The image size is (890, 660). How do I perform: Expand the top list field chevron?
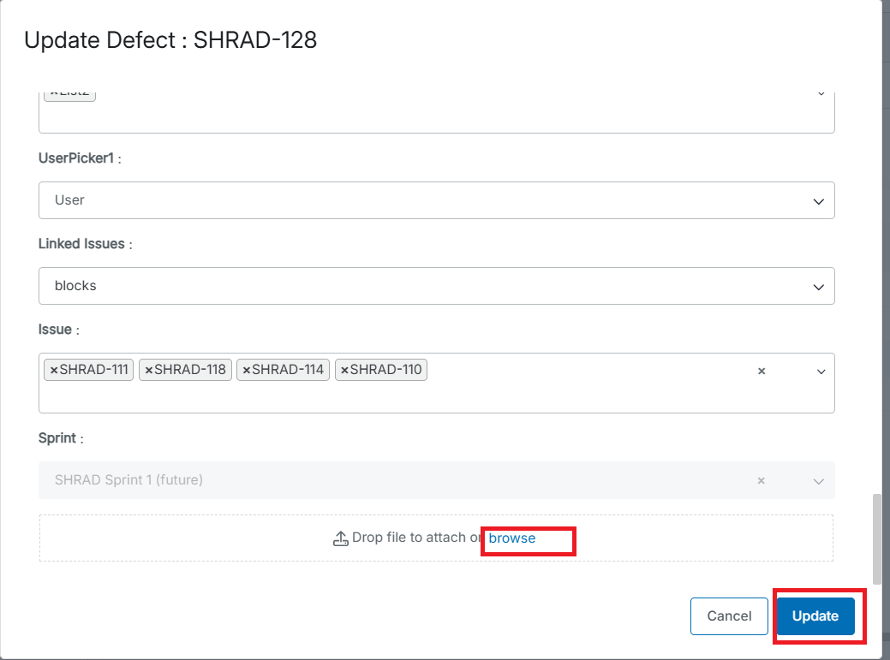[x=821, y=92]
